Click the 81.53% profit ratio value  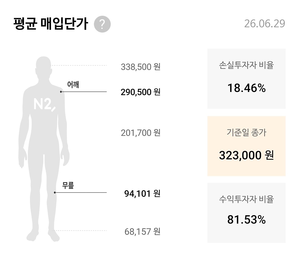click(x=246, y=220)
